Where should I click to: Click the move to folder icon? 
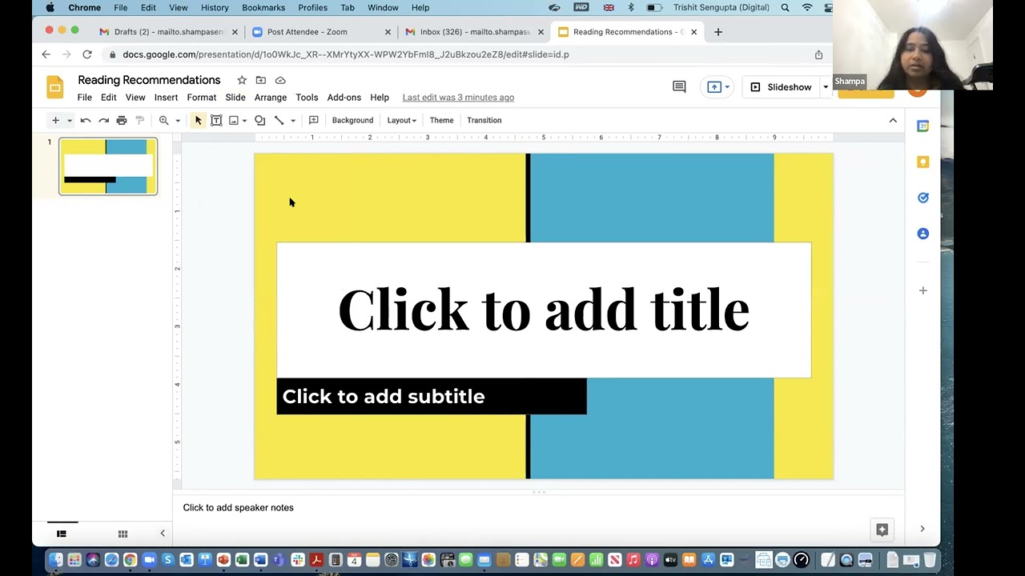[261, 80]
